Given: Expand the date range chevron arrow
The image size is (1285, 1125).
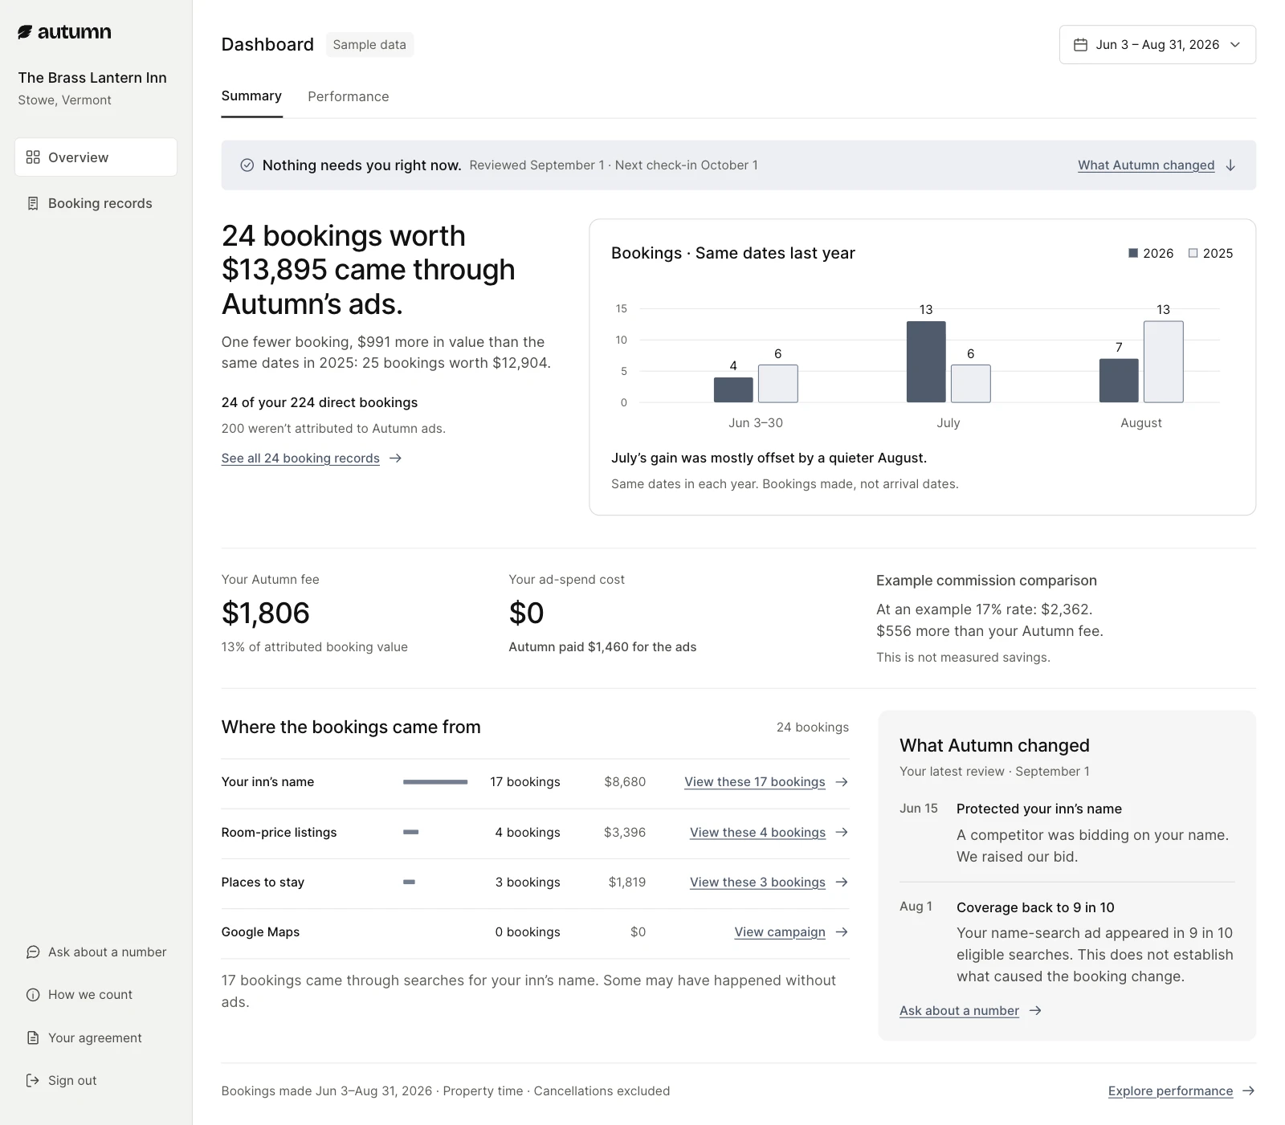Looking at the screenshot, I should coord(1235,45).
